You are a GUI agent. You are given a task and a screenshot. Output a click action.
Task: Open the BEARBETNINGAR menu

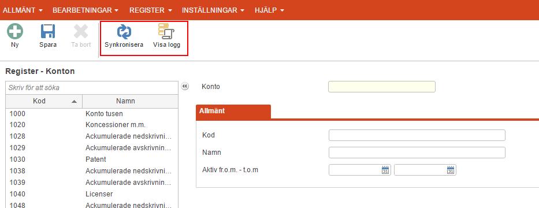[x=86, y=10]
